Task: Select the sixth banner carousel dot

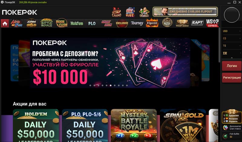Action: 111,86
